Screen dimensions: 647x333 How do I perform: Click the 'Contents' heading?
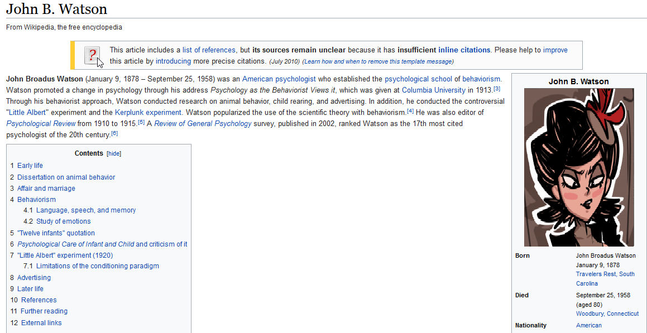pos(89,153)
